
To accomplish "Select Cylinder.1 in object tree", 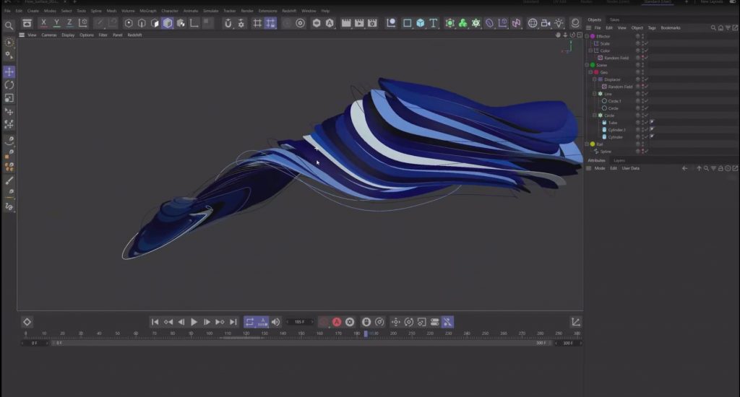I will [616, 130].
